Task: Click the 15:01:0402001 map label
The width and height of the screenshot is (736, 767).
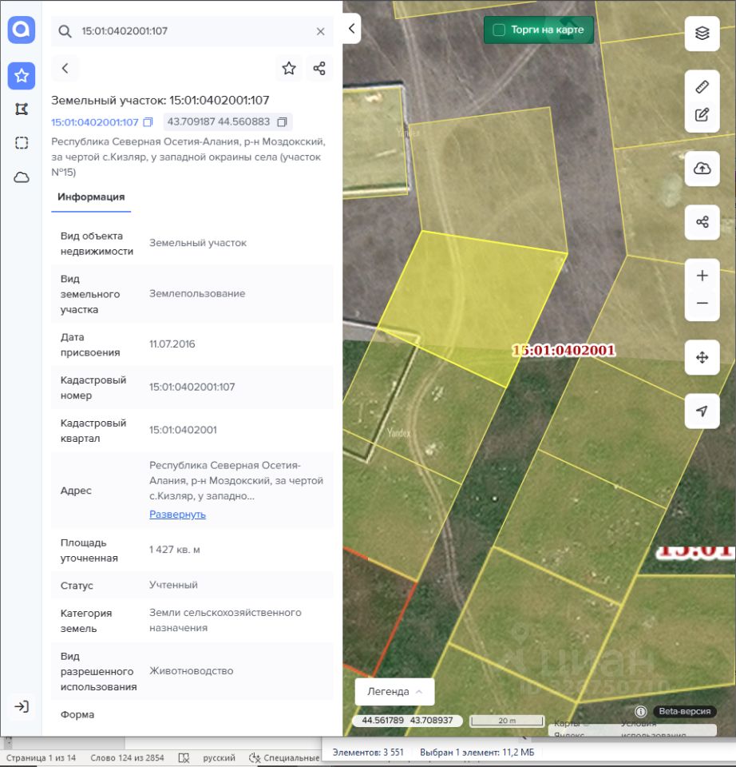Action: 564,351
